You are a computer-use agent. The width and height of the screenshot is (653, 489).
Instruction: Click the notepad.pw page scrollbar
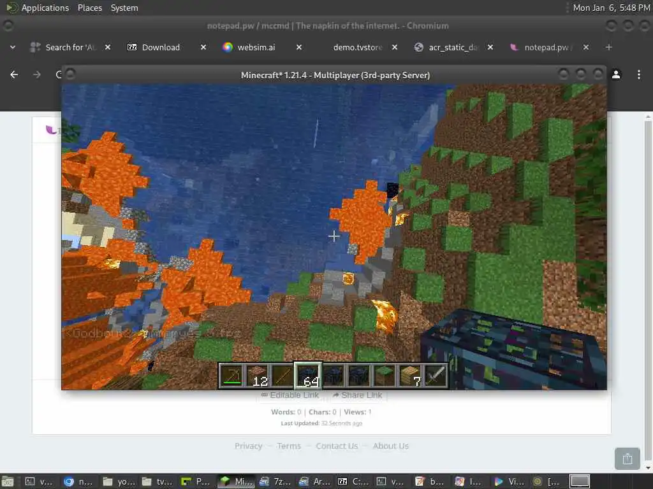[x=648, y=291]
